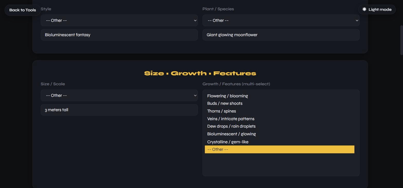Click the sun icon beside Light mode

[364, 9]
